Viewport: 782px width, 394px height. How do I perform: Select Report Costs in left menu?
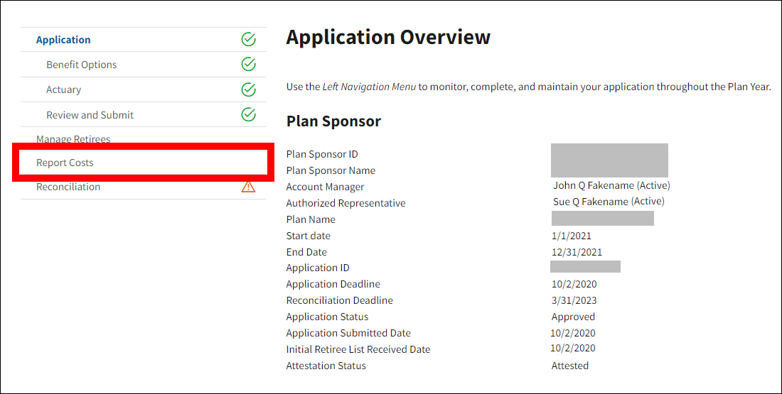pyautogui.click(x=65, y=163)
